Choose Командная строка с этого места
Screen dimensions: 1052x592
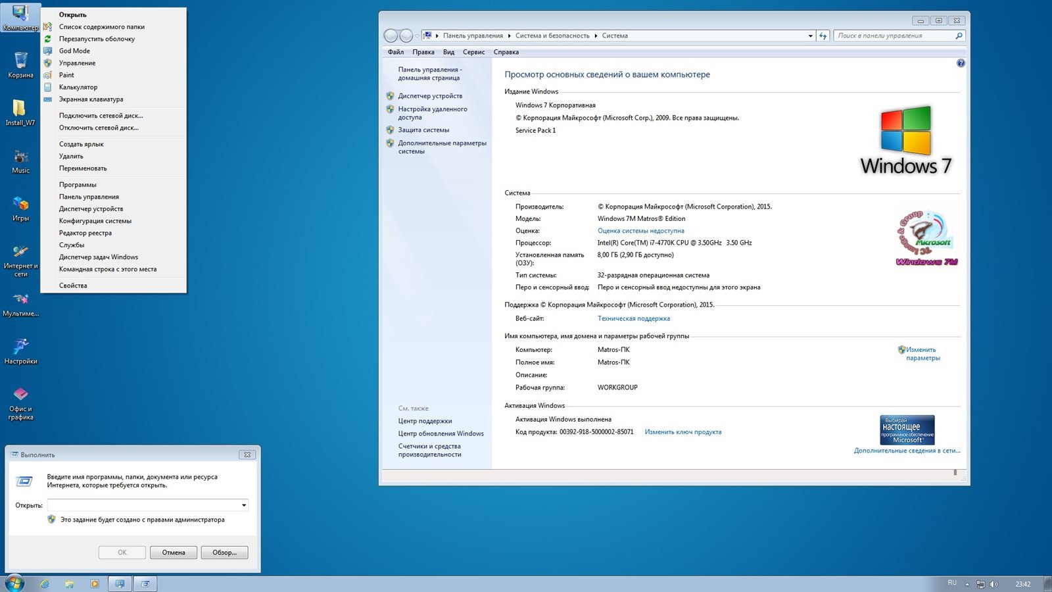coord(114,269)
